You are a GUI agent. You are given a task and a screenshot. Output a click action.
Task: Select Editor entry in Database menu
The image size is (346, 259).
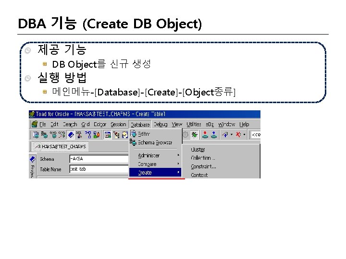click(x=155, y=134)
